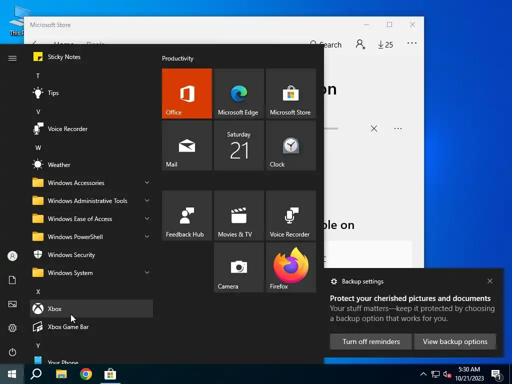Expand Windows PowerShell folder

pos(91,236)
